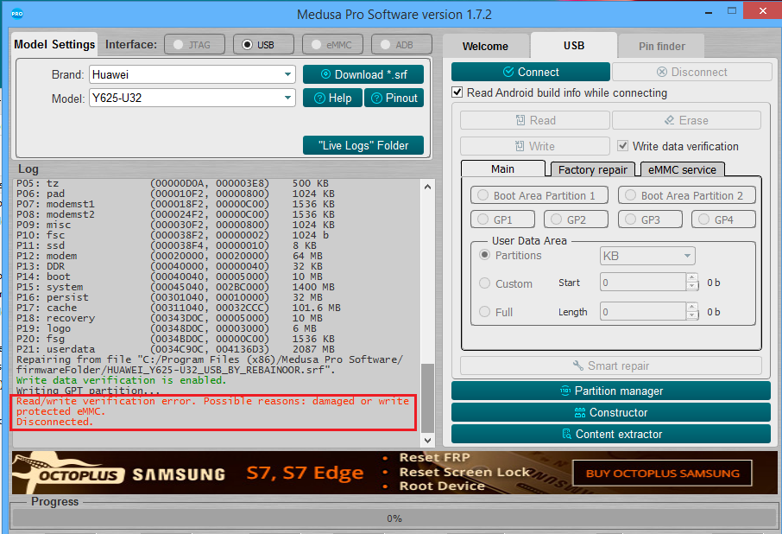
Task: Click the question mark icon on Pinout button
Action: pos(377,99)
